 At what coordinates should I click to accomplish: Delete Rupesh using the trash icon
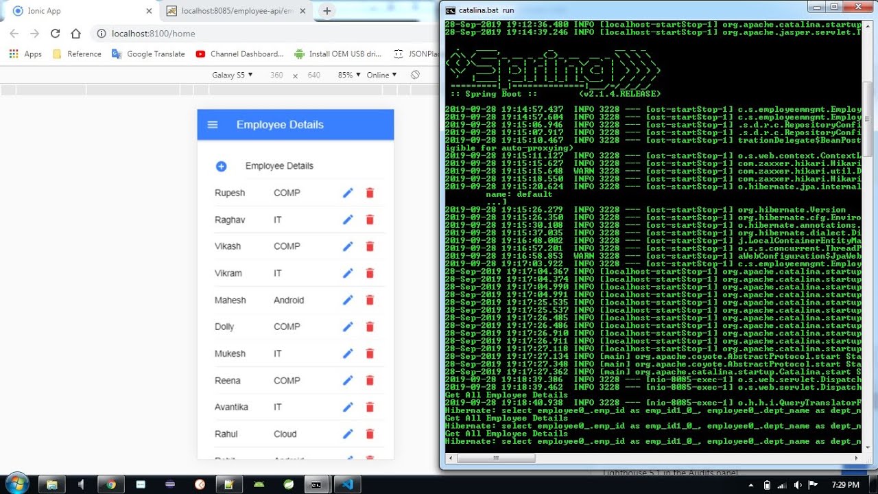click(370, 193)
